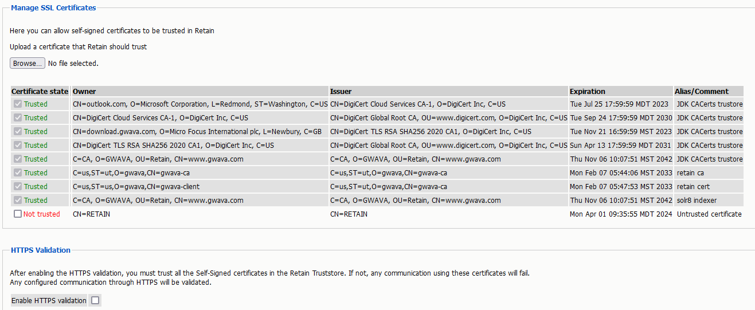Screen dimensions: 755x310
Task: Click the Expiration column header
Action: tap(588, 92)
